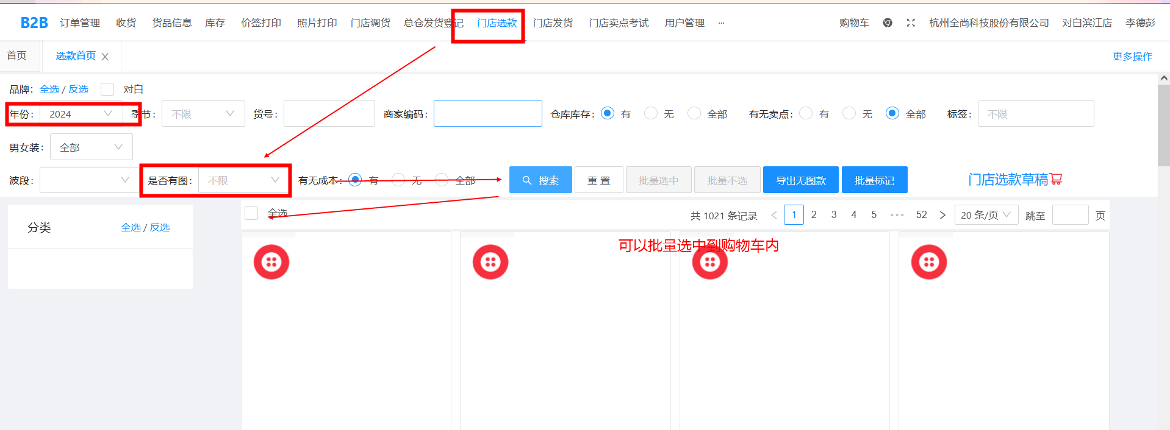Screen dimensions: 1170x430
Task: Click the red badge icon on first product card
Action: coord(271,262)
